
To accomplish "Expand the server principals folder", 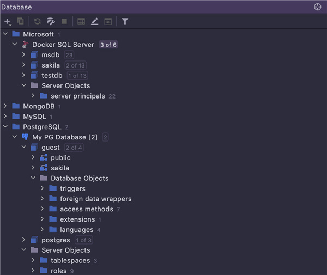I will tap(33, 96).
